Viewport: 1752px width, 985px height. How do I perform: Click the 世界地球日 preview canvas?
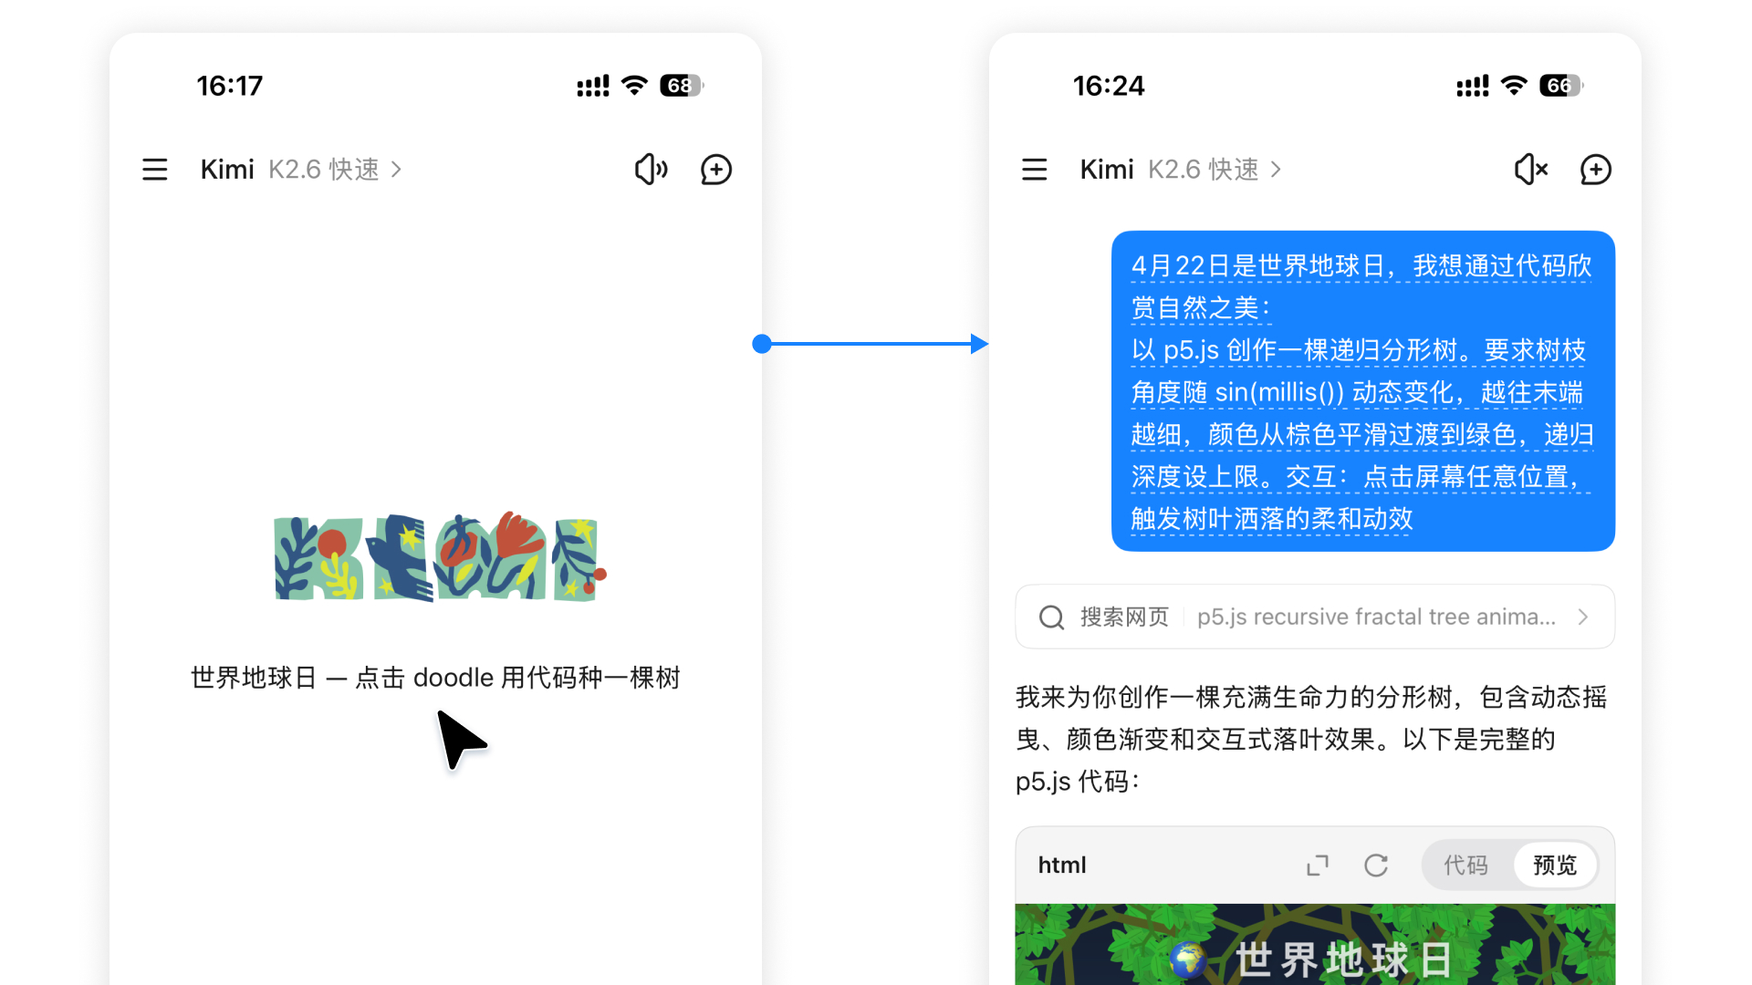1315,944
